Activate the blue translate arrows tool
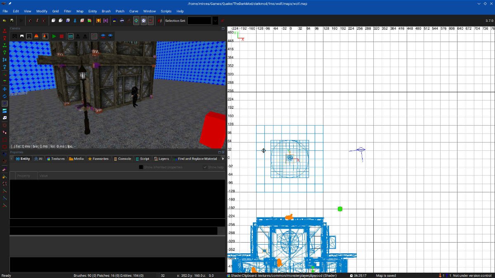This screenshot has width=495, height=278. (x=5, y=89)
